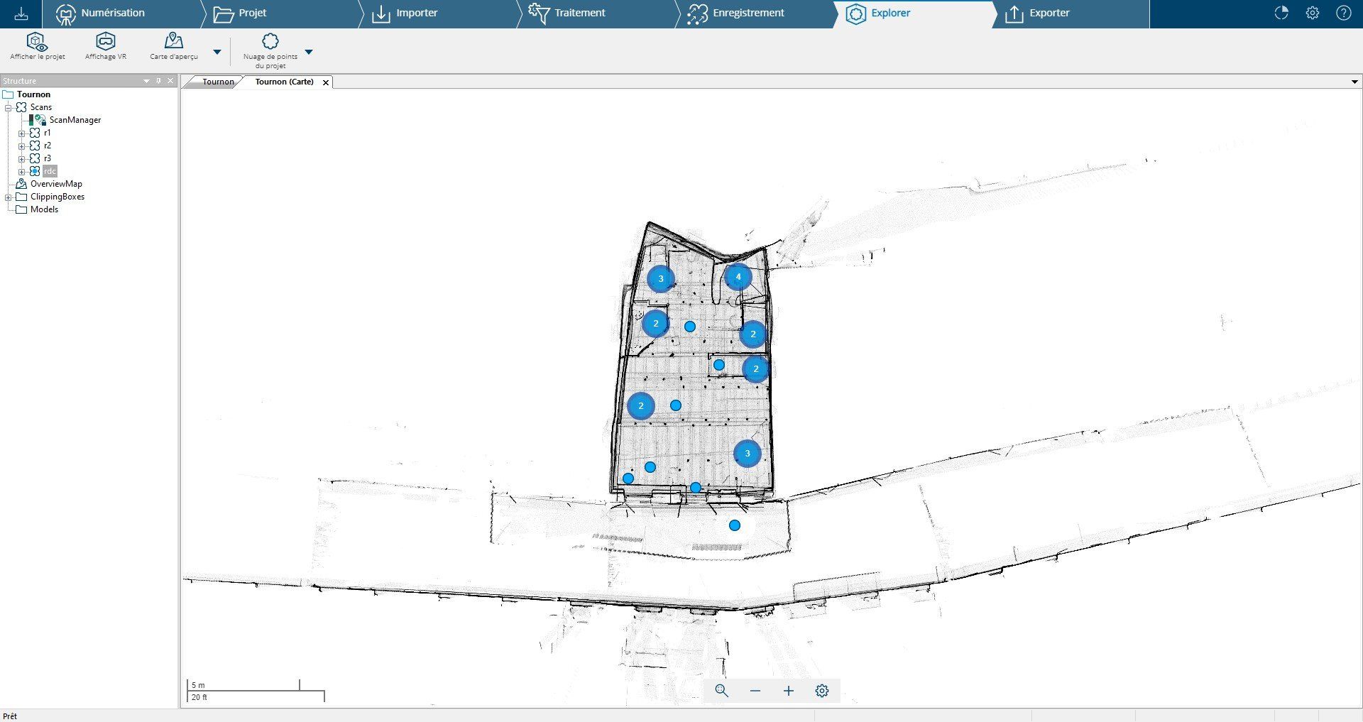Open the help question mark icon
The height and width of the screenshot is (722, 1363).
[1344, 13]
